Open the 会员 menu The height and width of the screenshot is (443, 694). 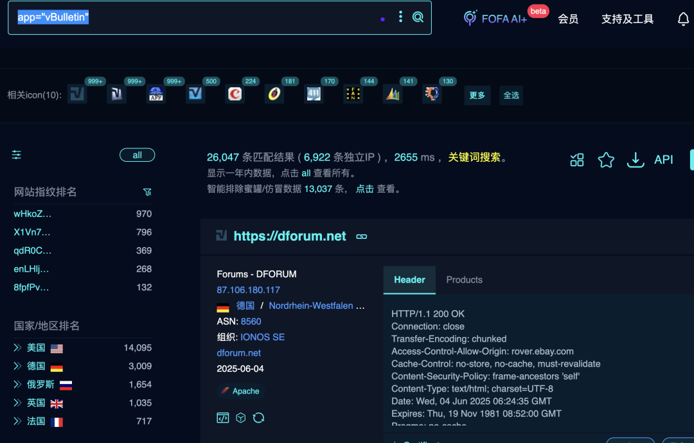click(568, 19)
